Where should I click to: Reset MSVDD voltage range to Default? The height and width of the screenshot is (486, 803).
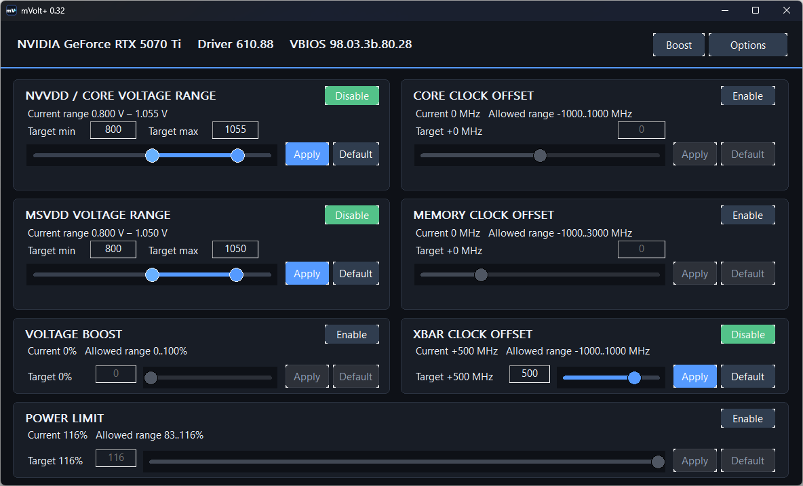pos(356,273)
